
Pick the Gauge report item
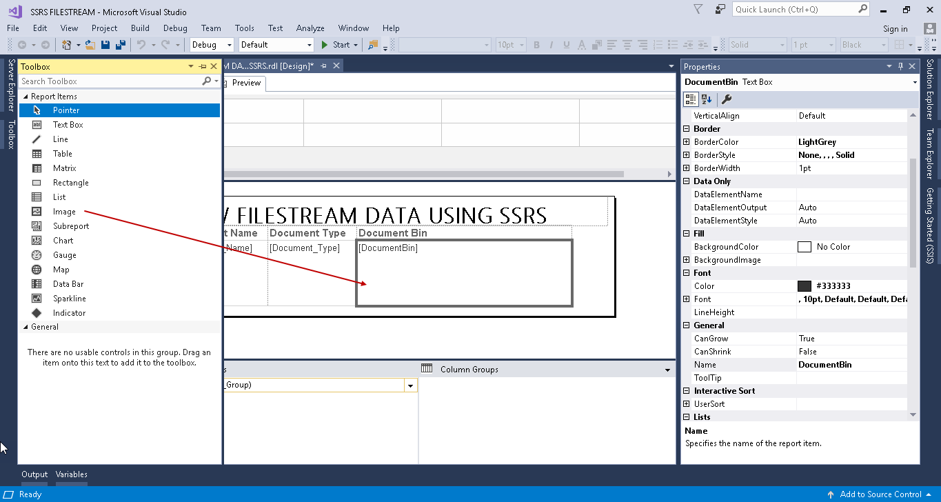[64, 255]
